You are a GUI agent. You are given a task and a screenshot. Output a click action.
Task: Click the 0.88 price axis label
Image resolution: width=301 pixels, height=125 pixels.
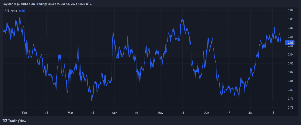point(290,19)
